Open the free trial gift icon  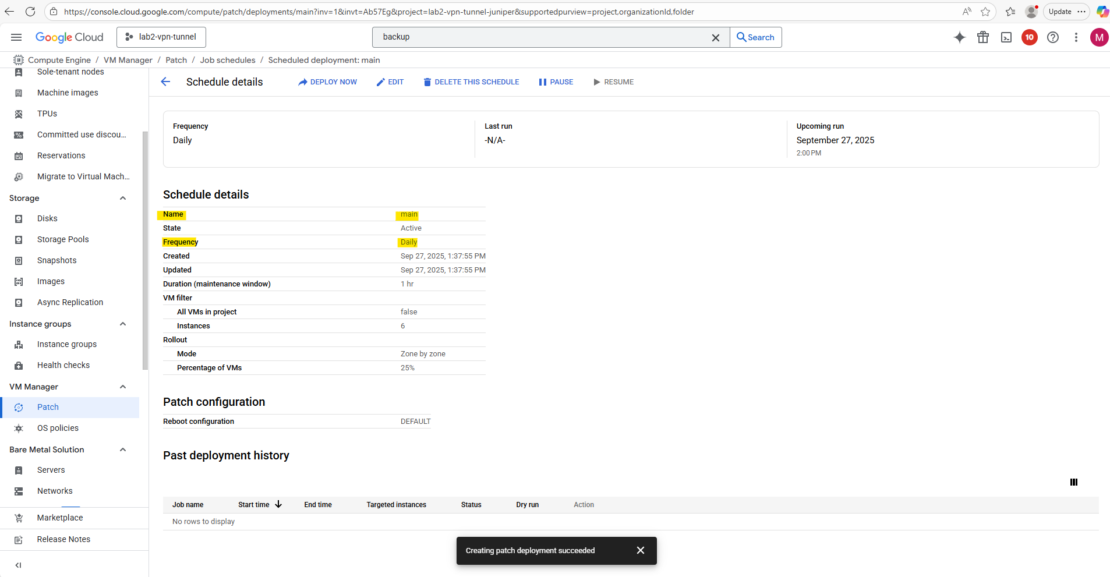click(983, 37)
